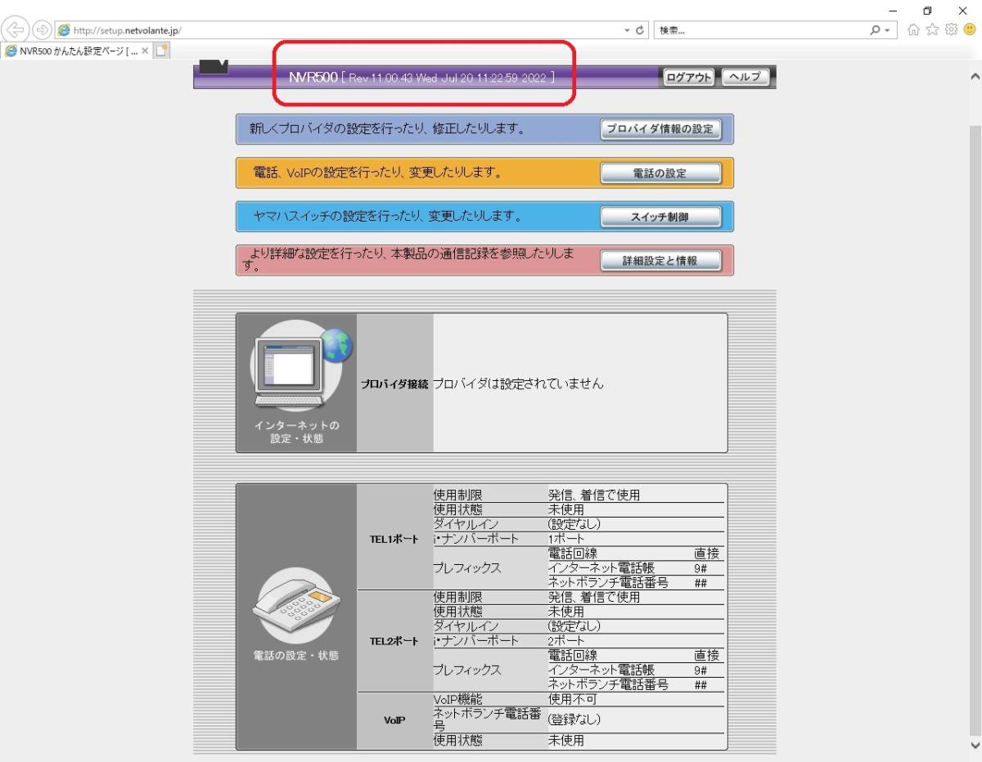The height and width of the screenshot is (762, 982).
Task: Open the Tools gear icon in Internet Explorer
Action: [x=949, y=29]
